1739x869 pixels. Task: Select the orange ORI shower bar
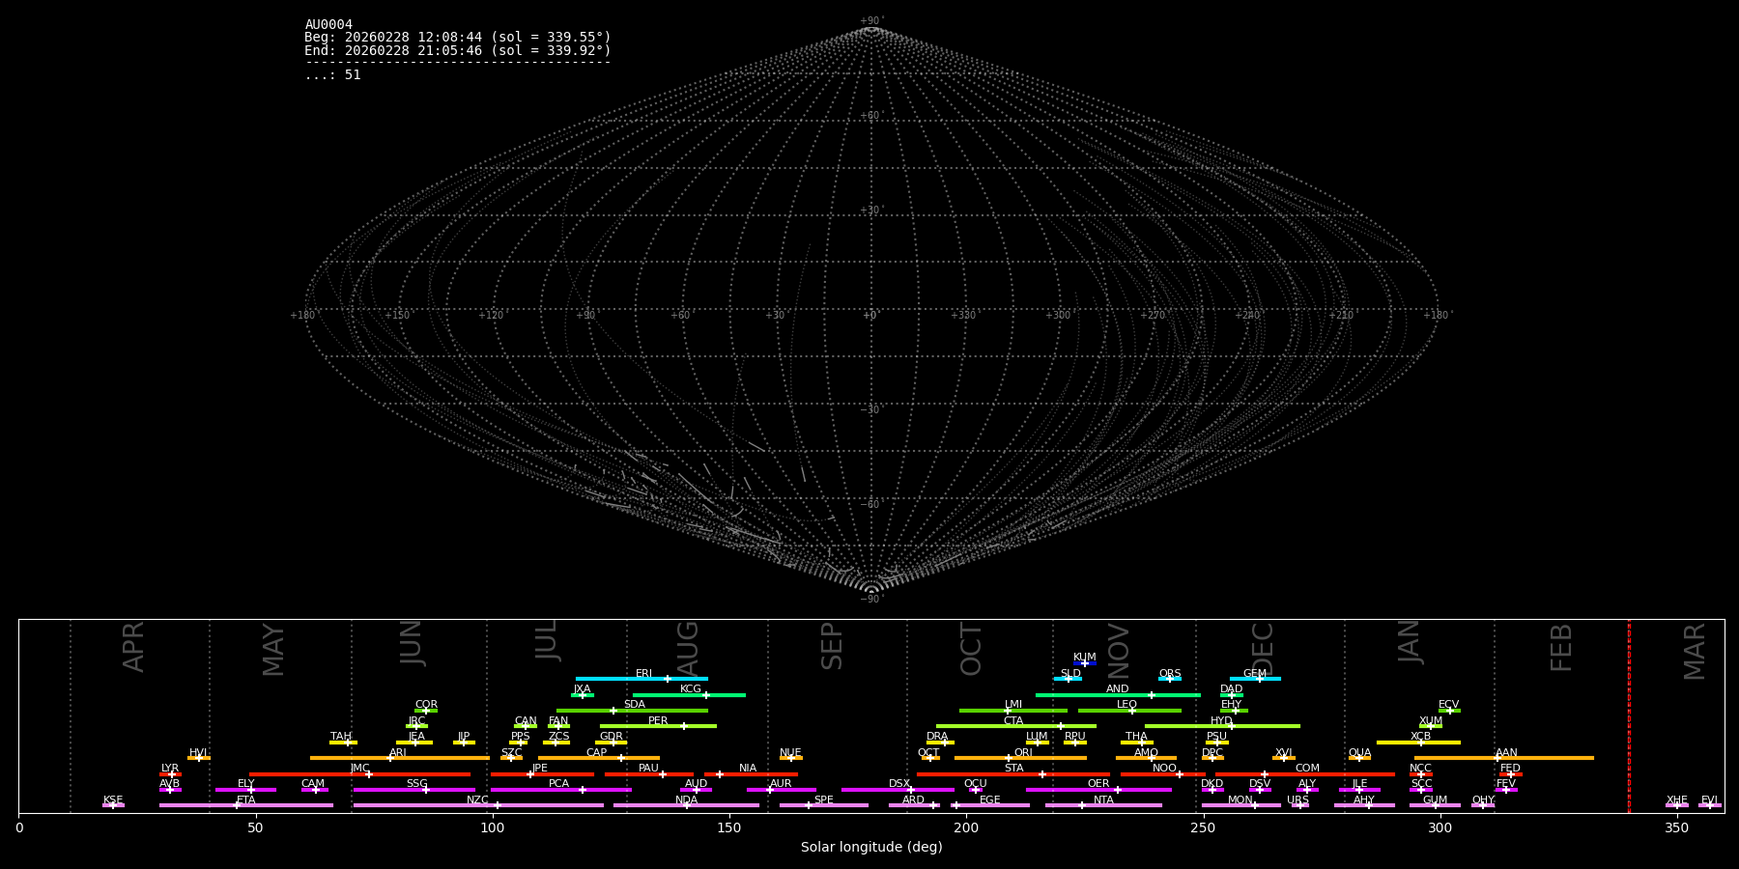(1020, 758)
